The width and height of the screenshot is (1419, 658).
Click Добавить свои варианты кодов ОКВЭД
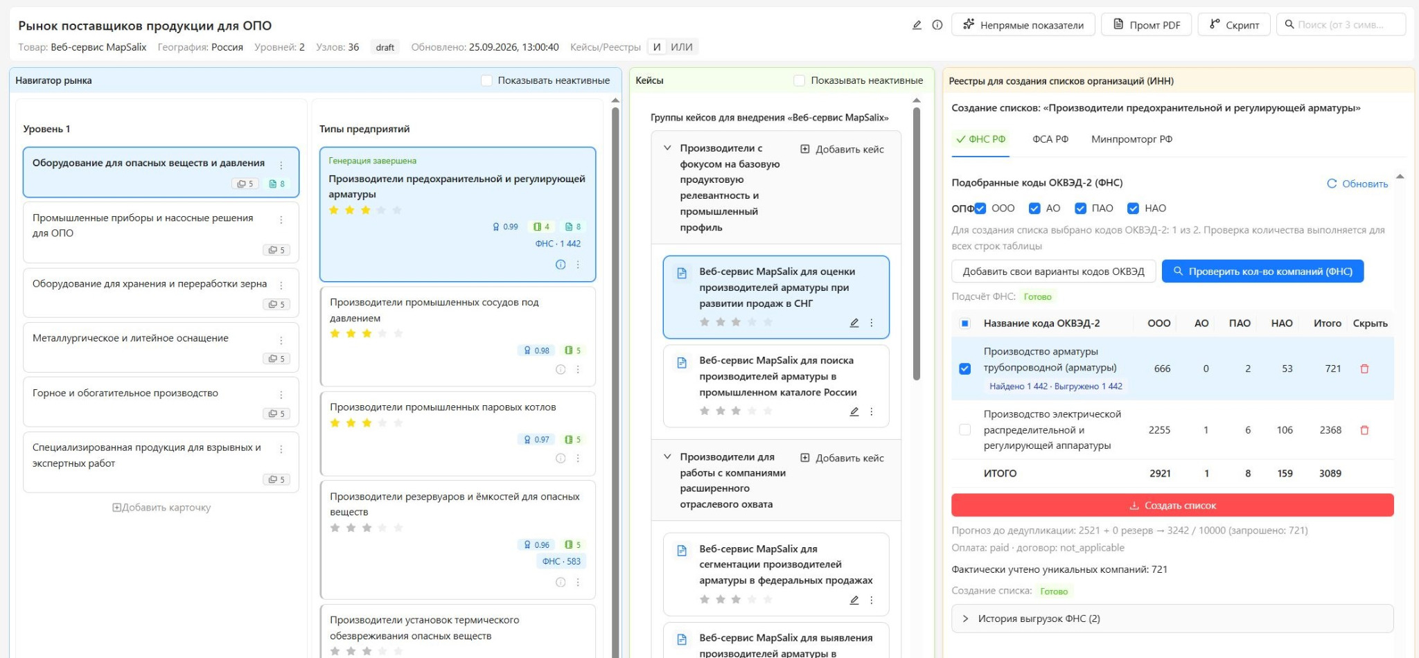pyautogui.click(x=1053, y=272)
